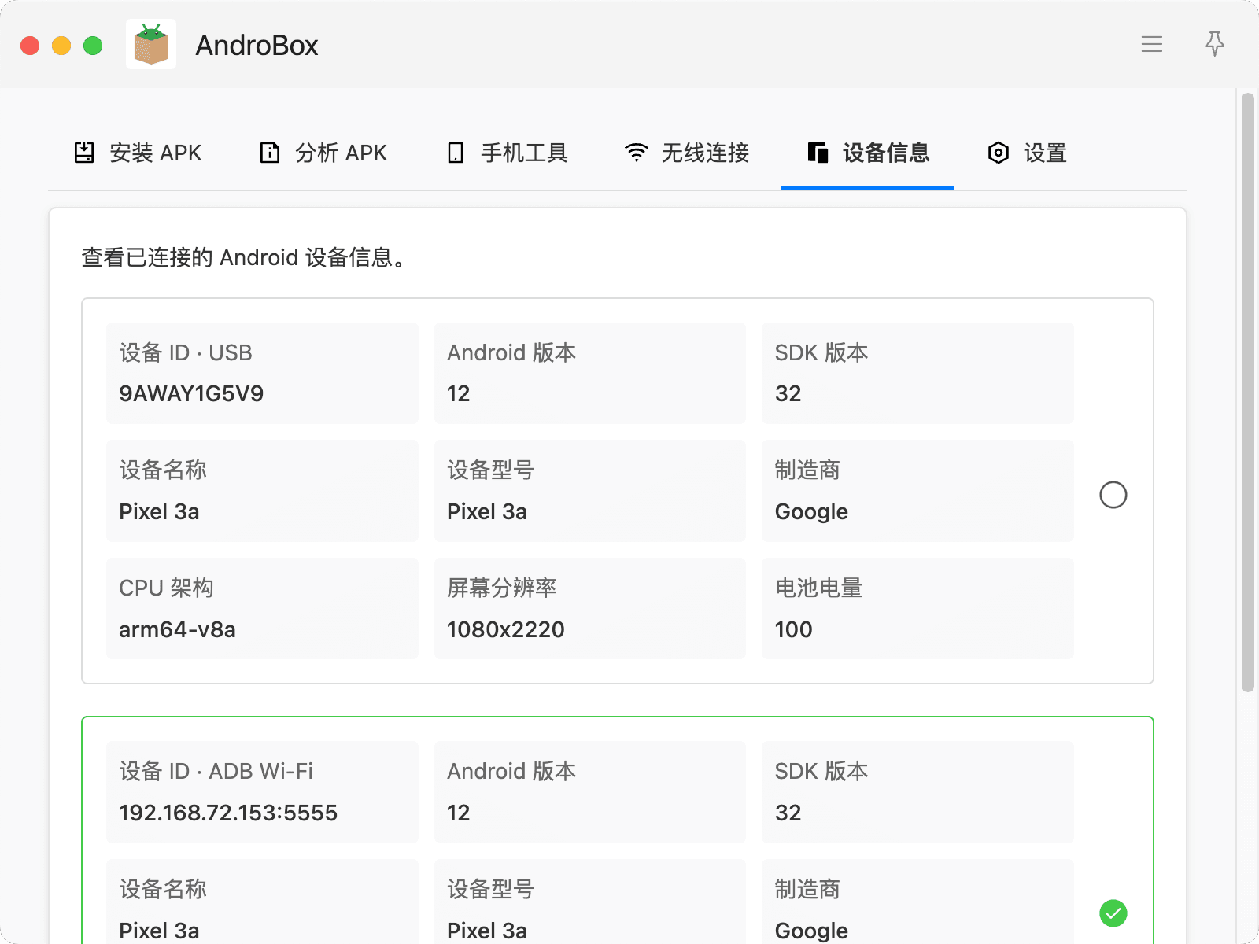The height and width of the screenshot is (944, 1259).
Task: Click the screen resolution value 1080x2220
Action: [506, 629]
